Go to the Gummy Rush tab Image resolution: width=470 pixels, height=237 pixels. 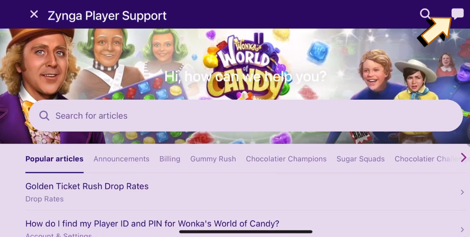[213, 159]
